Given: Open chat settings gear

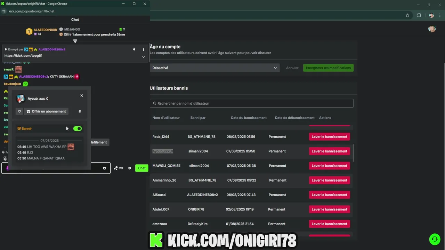Looking at the screenshot, I should click(x=130, y=168).
